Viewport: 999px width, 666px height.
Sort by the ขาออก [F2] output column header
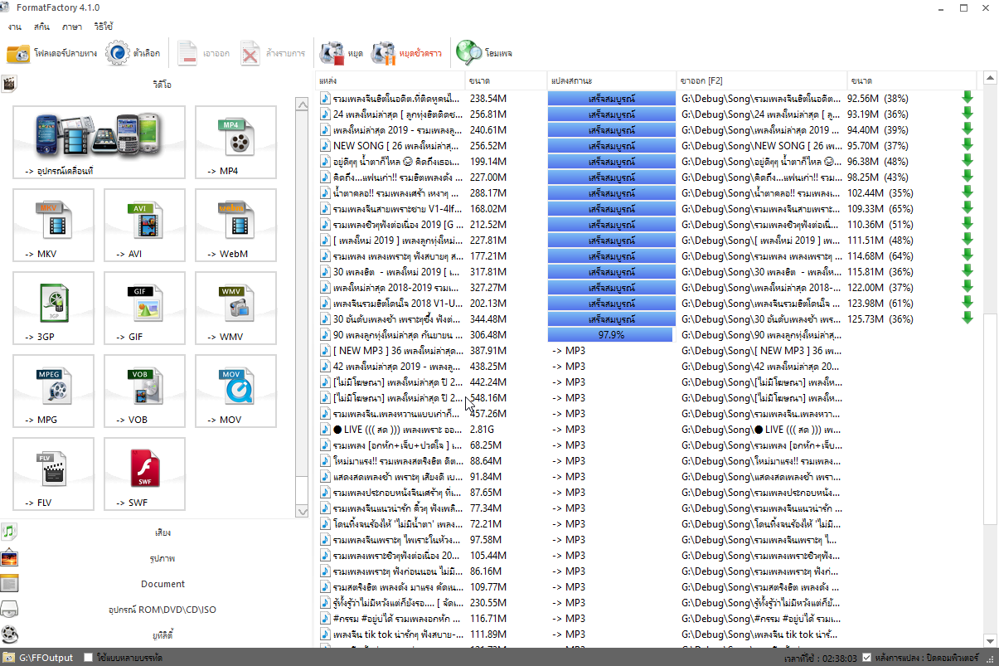(x=761, y=81)
